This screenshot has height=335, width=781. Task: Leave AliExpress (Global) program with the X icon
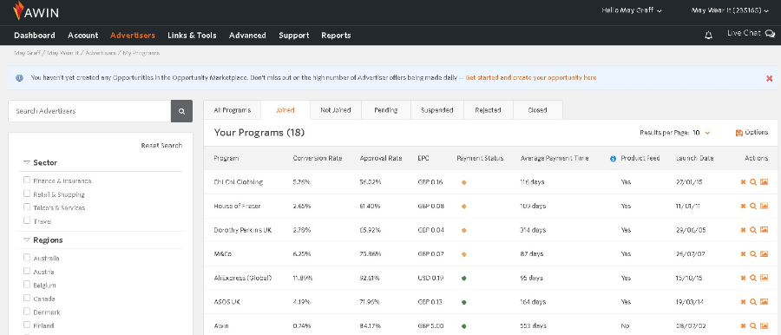pos(743,278)
